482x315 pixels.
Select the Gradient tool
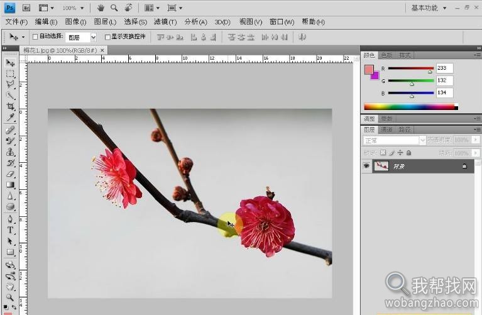point(10,185)
